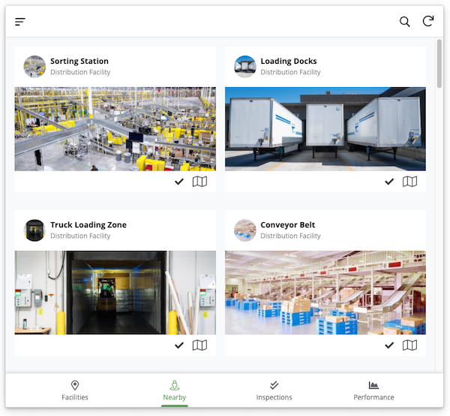This screenshot has height=416, width=450.
Task: Click the refresh icon
Action: 428,21
